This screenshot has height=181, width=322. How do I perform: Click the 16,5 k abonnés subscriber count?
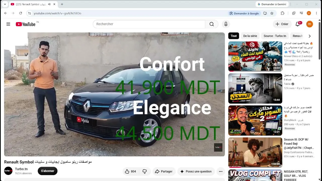click(x=23, y=173)
